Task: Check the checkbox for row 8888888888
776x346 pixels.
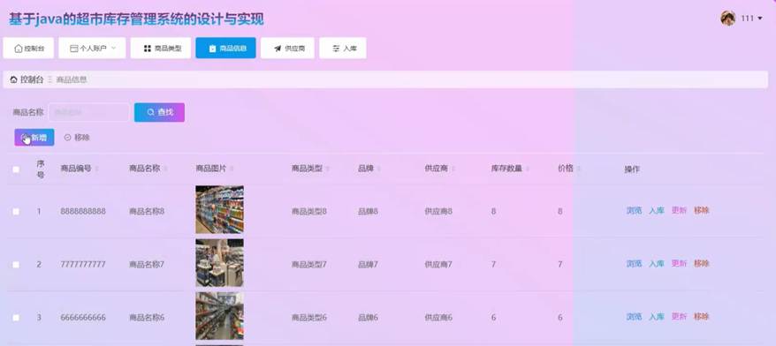Action: [16, 212]
